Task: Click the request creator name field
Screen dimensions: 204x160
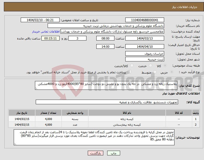Action: 112,31
